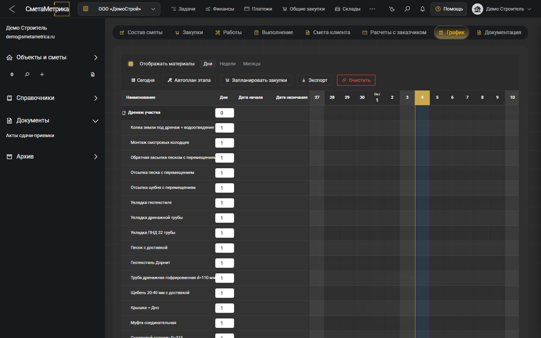Go back with the left arrow icon
Screen dimensions: 541x338
click(12, 9)
